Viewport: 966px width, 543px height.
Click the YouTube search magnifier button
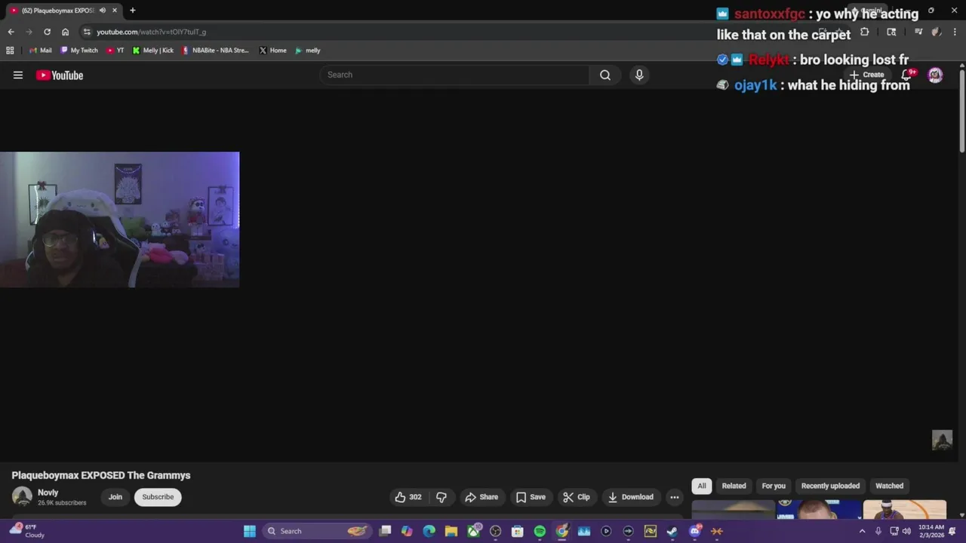[605, 75]
